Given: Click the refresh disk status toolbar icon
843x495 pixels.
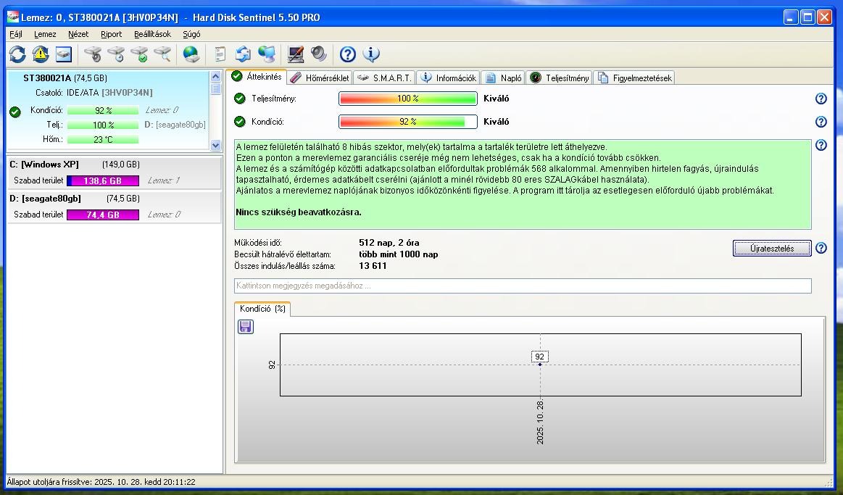Looking at the screenshot, I should 17,54.
